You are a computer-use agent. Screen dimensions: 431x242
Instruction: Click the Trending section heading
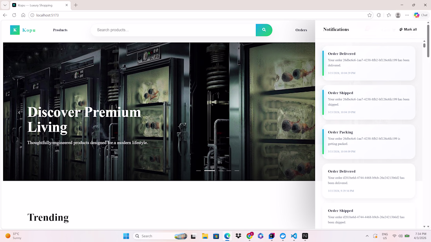point(48,217)
